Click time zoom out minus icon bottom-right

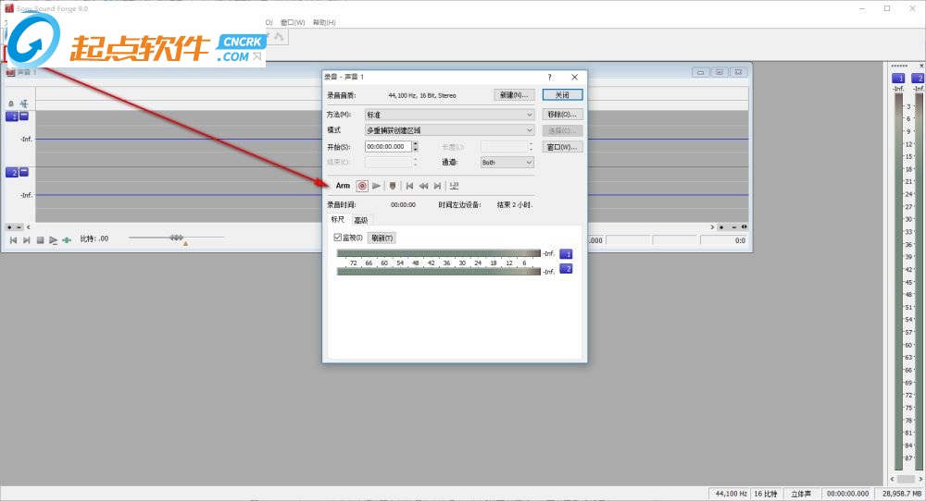[734, 226]
